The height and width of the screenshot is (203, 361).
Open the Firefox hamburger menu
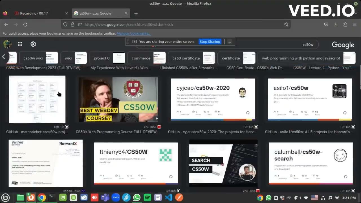point(355,25)
